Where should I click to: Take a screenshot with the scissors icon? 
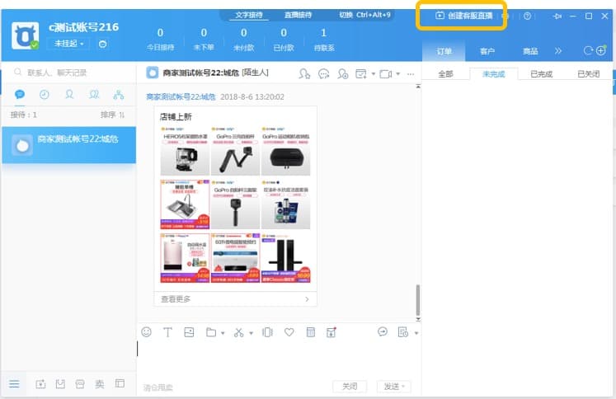[239, 332]
